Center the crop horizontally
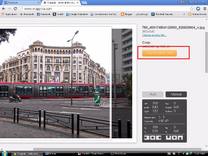 [153, 138]
